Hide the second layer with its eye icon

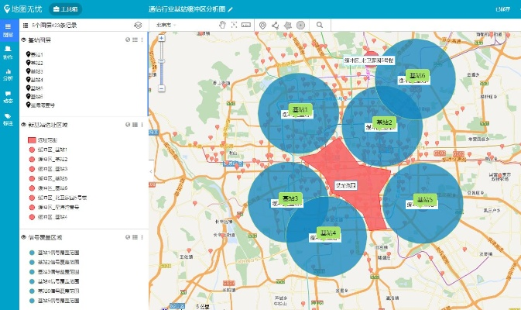[24, 124]
